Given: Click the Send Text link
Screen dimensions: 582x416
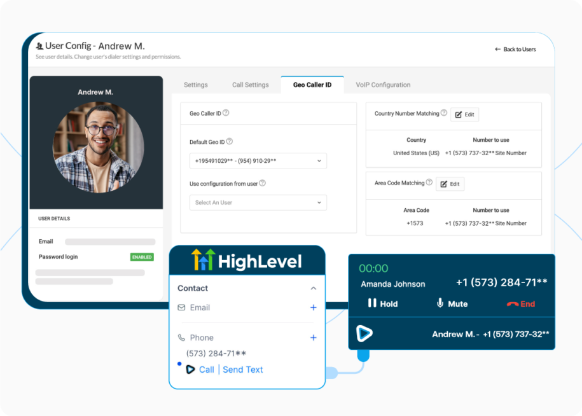Looking at the screenshot, I should (x=243, y=370).
